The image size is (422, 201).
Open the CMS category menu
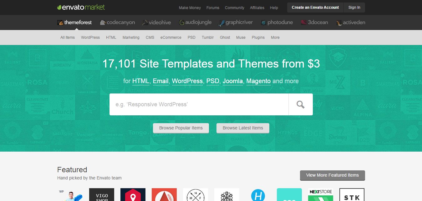click(x=150, y=37)
